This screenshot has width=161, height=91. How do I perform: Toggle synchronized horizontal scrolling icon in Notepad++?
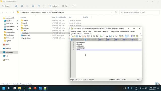point(122,36)
